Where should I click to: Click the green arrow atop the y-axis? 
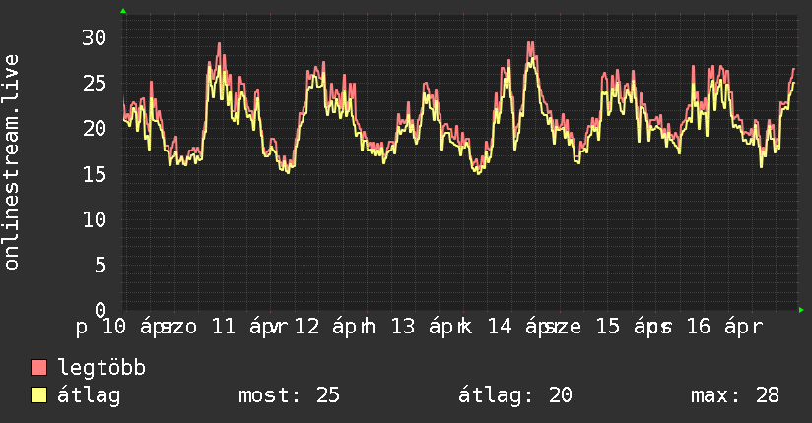coord(123,11)
